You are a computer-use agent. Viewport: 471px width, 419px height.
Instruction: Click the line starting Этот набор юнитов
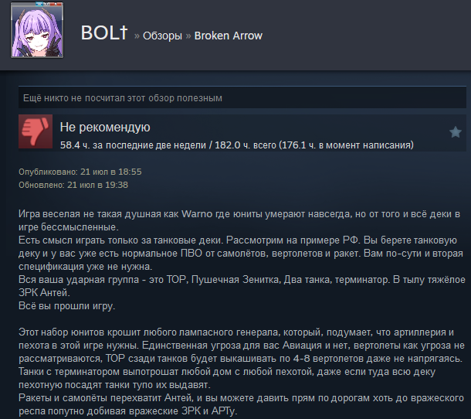[x=236, y=332]
